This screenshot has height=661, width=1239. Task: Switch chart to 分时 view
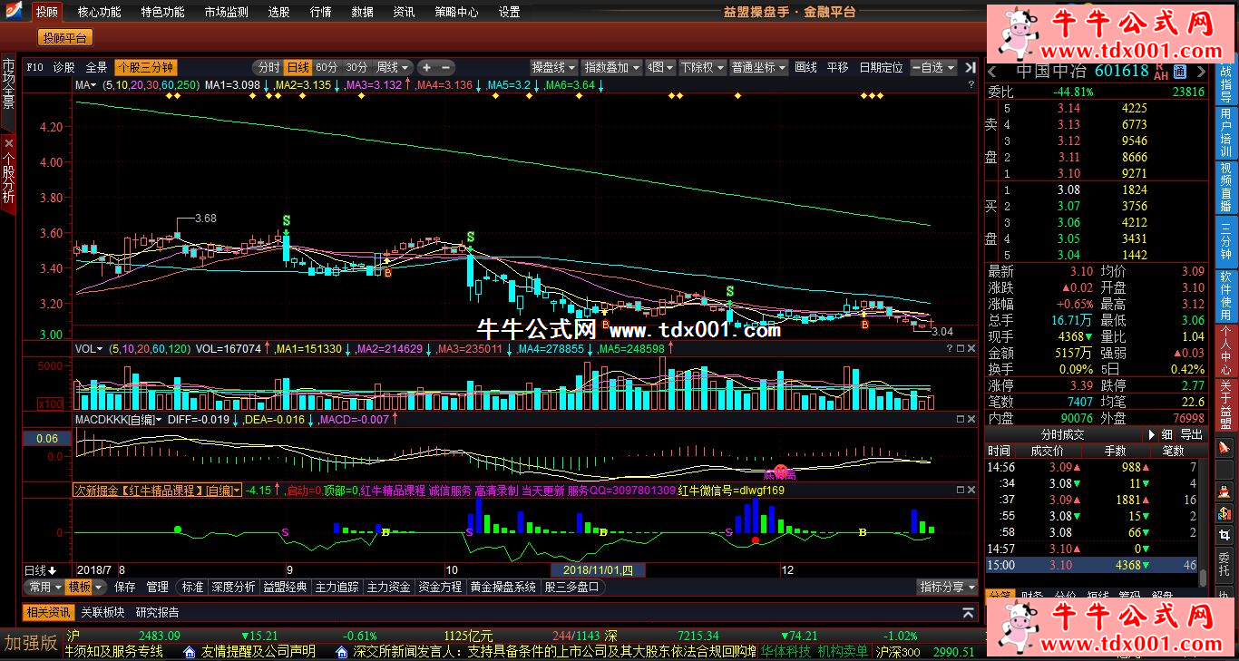[268, 67]
